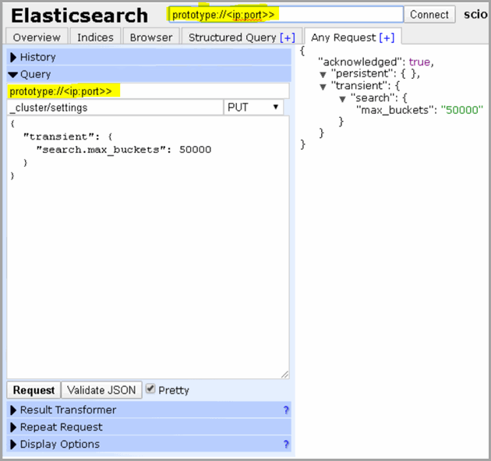Viewport: 491px width, 461px height.
Task: Expand the Repeat Request section
Action: click(x=149, y=427)
